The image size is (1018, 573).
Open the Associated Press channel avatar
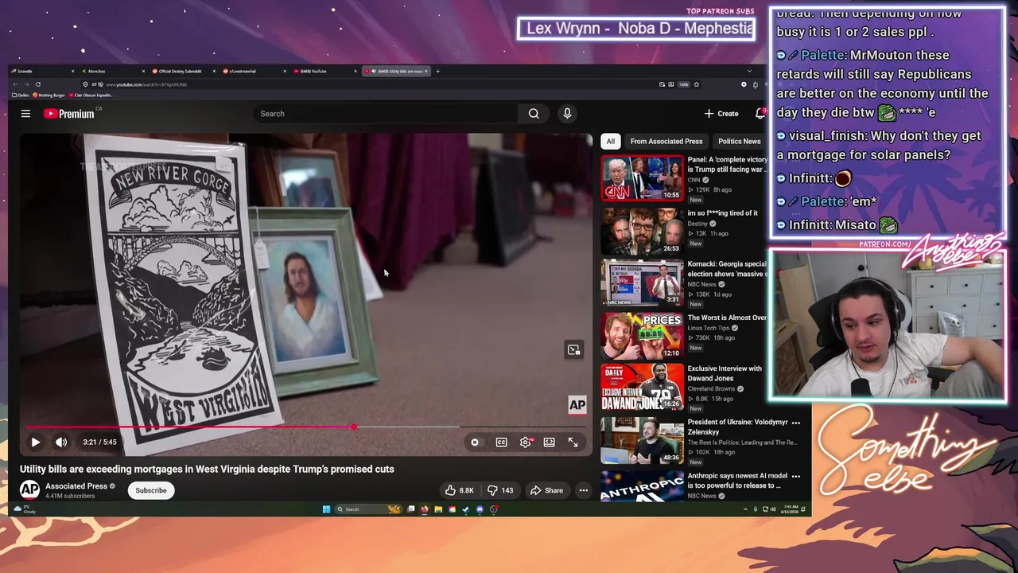coord(29,490)
